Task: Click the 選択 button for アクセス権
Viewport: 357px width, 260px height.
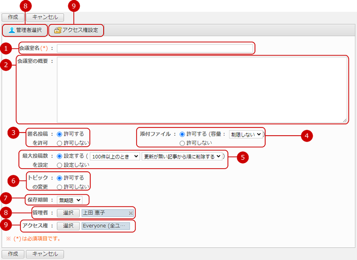Action: click(x=68, y=226)
